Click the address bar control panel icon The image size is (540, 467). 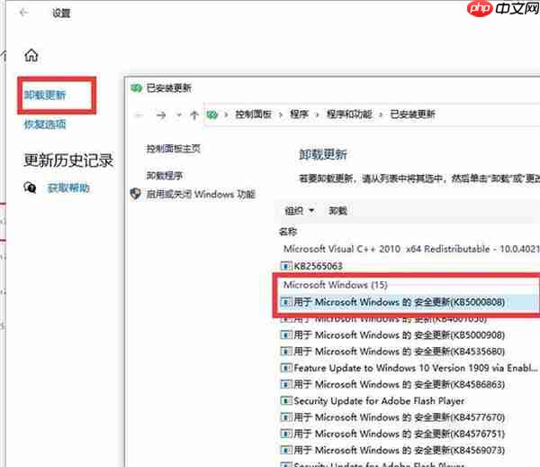click(x=212, y=114)
